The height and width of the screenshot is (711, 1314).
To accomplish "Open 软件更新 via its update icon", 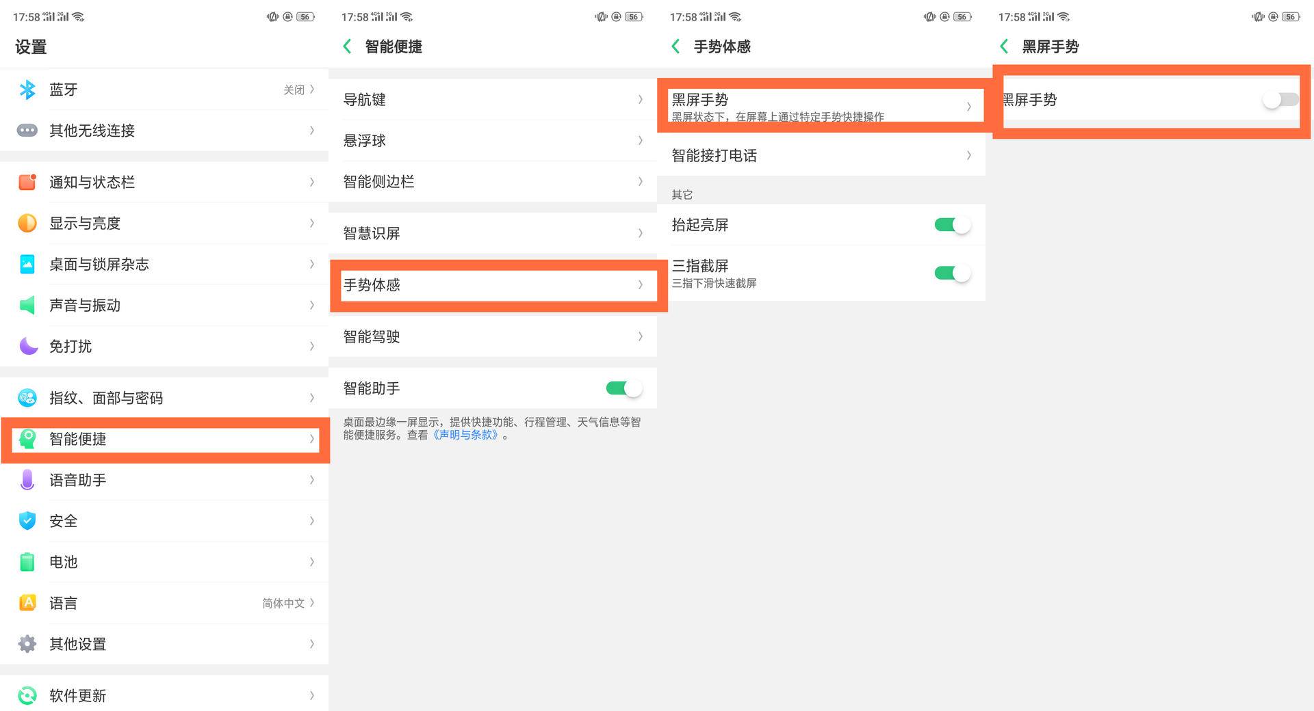I will [27, 695].
